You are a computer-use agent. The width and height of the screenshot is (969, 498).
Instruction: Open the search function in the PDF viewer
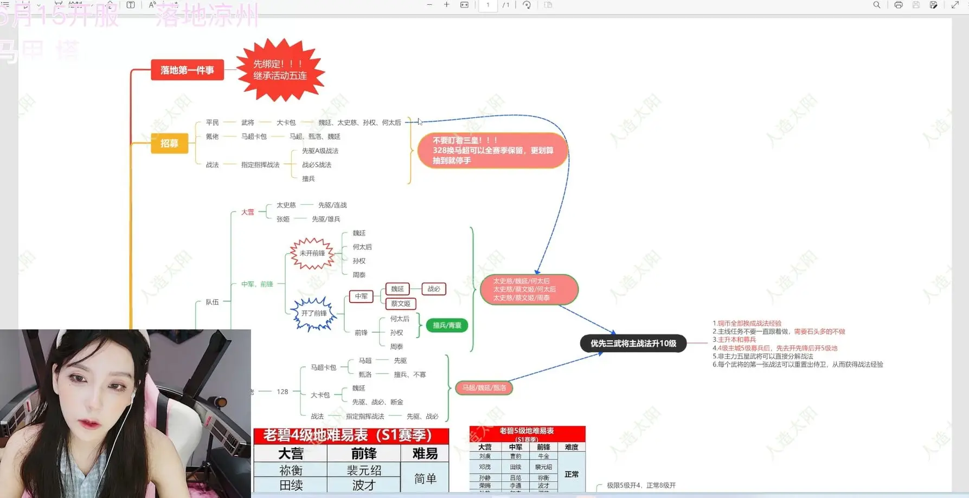pos(877,4)
